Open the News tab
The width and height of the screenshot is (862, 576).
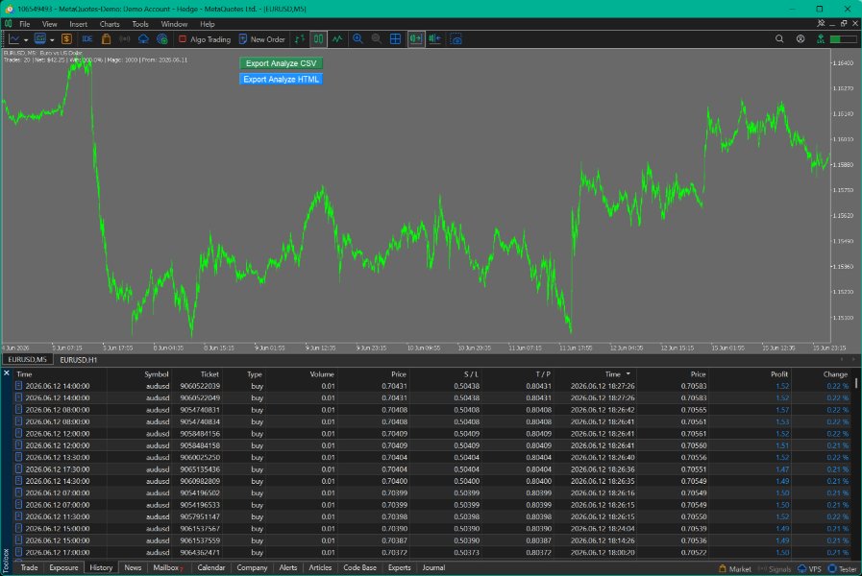[133, 567]
